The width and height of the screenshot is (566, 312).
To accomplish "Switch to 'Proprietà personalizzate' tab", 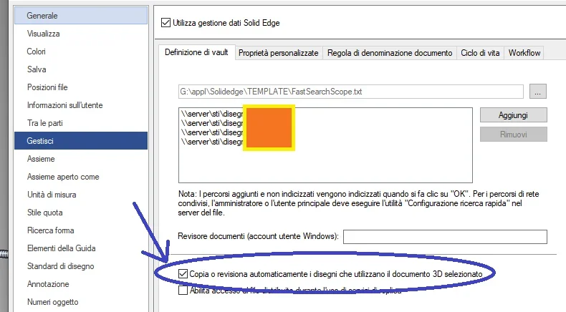I will (278, 53).
